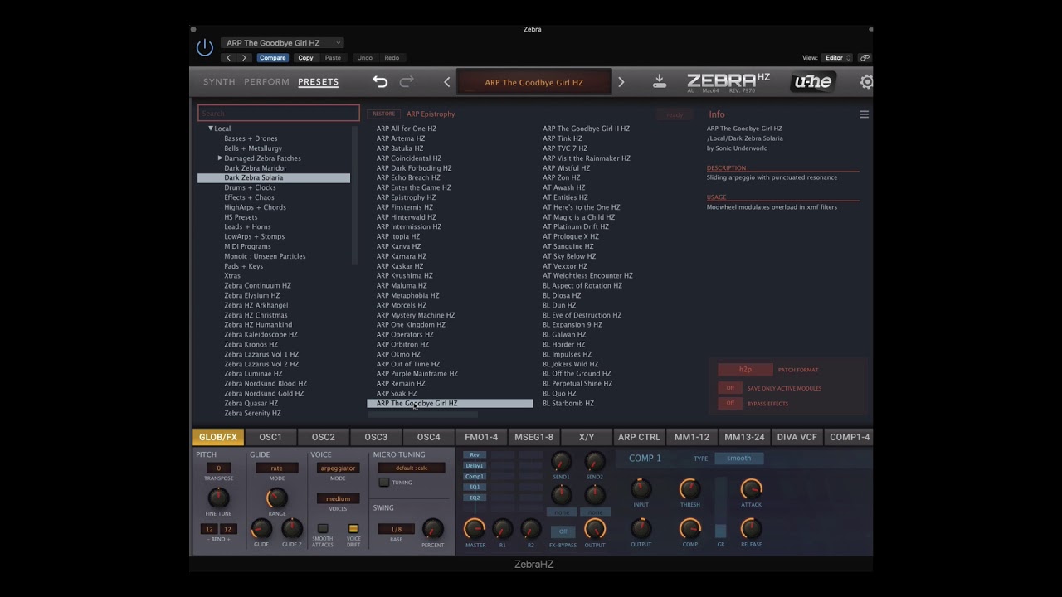This screenshot has width=1062, height=597.
Task: Expand the Damaged Zebra Patches folder
Action: (x=220, y=158)
